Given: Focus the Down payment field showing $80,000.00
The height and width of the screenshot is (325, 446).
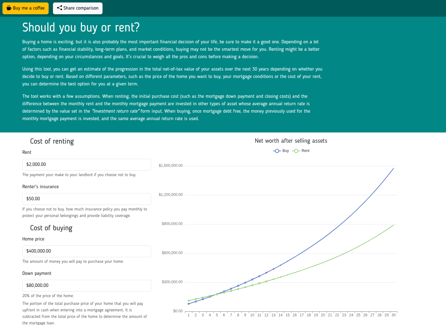Looking at the screenshot, I should point(87,286).
